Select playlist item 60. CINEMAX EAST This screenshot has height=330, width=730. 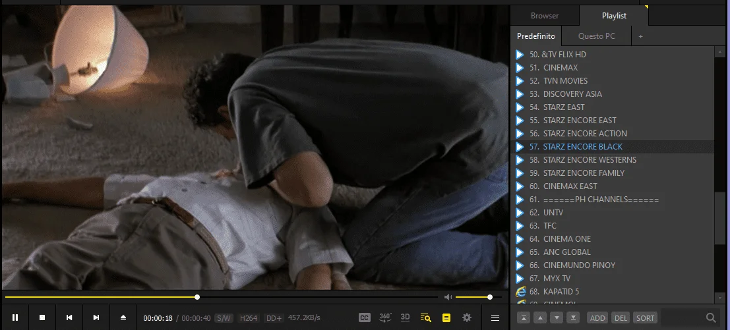click(613, 186)
